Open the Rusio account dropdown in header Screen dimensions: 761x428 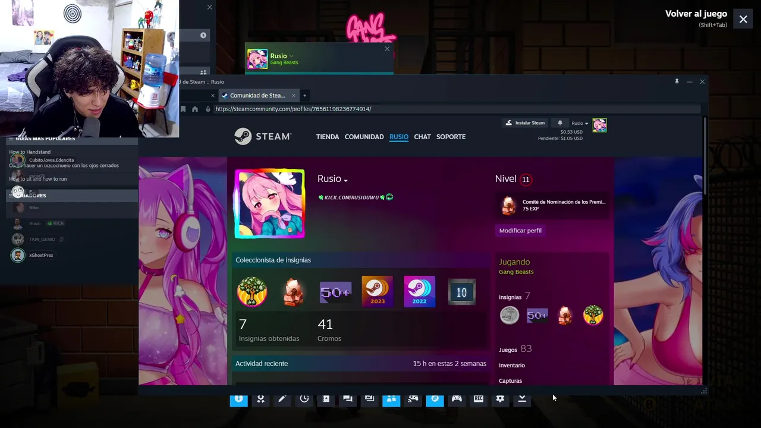point(580,123)
